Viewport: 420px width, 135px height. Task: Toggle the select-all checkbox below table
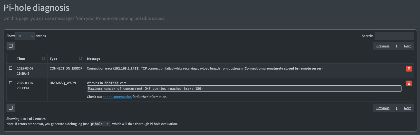(x=11, y=108)
